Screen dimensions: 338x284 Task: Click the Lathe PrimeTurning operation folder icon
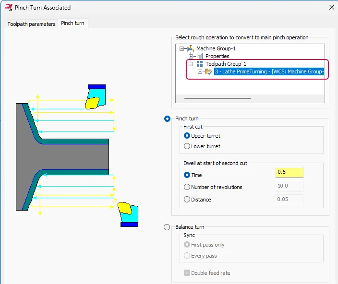[208, 71]
